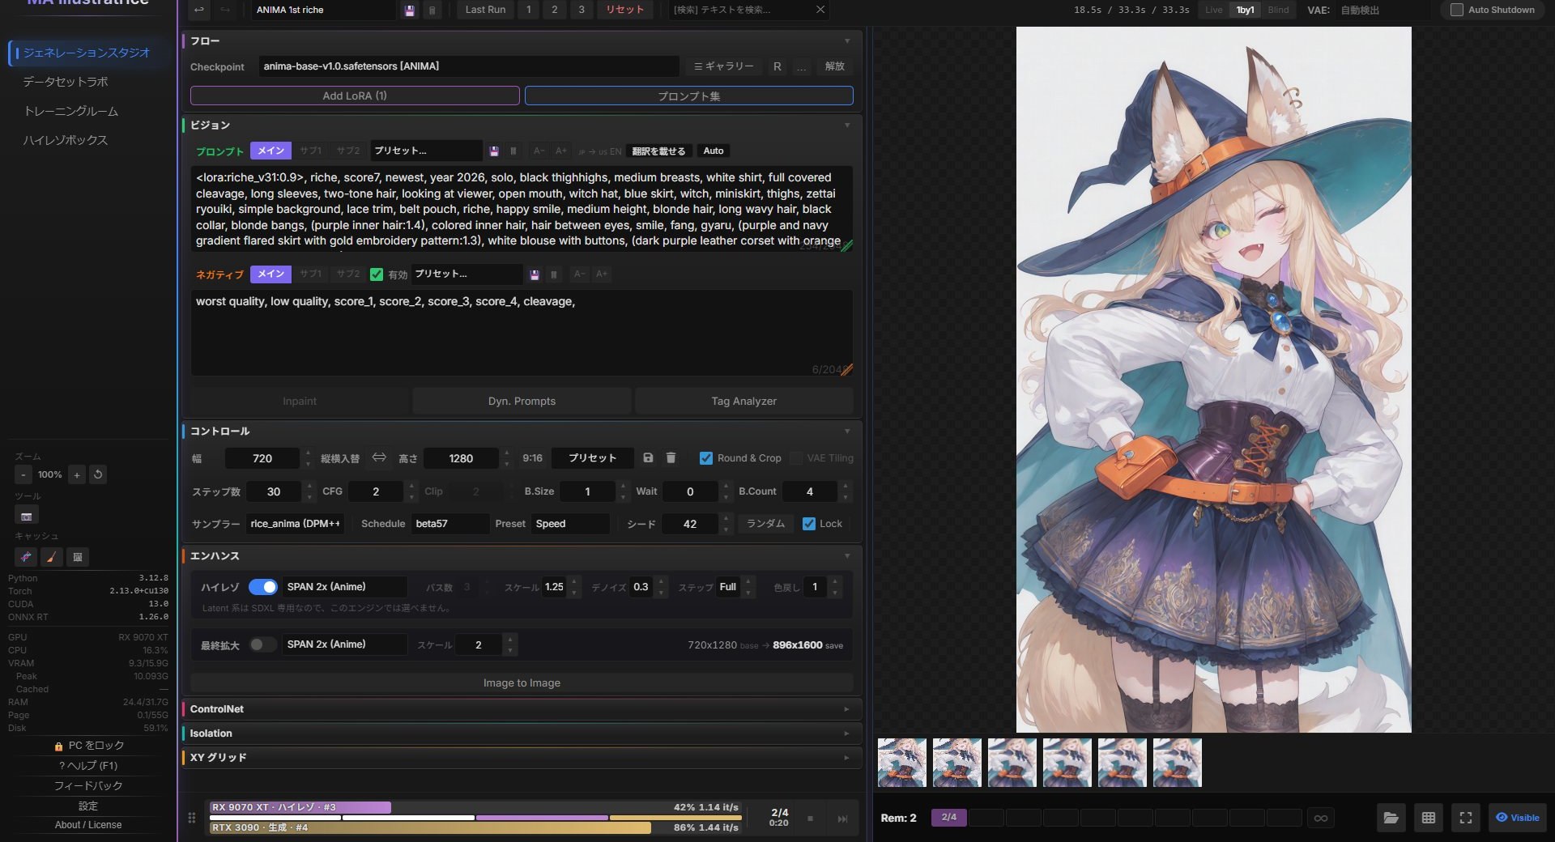Skip to next job in queue
Screen dimensions: 1555x842
click(x=842, y=819)
